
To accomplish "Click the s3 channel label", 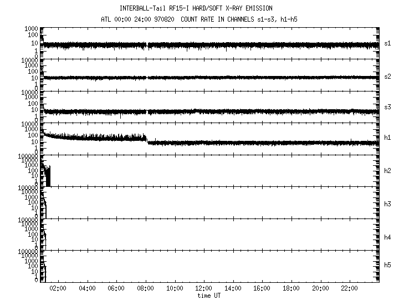I will click(387, 106).
